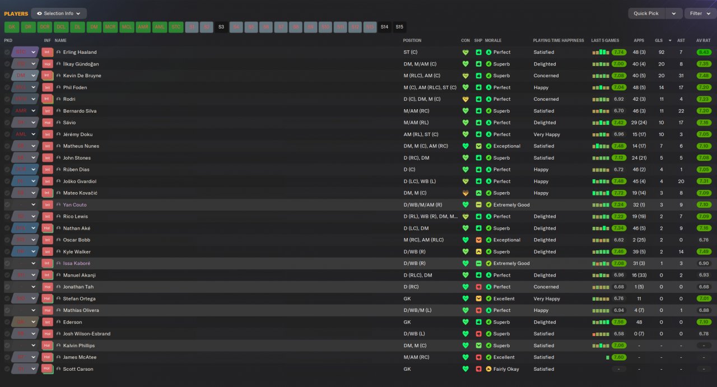Screen dimensions: 717x387
Task: Select the GK position slot
Action: pos(12,27)
